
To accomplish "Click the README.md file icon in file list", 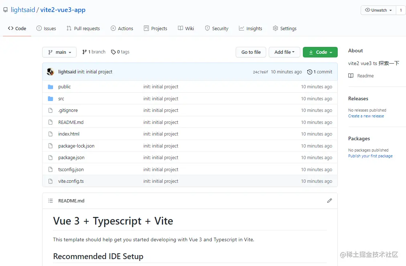I will point(50,122).
